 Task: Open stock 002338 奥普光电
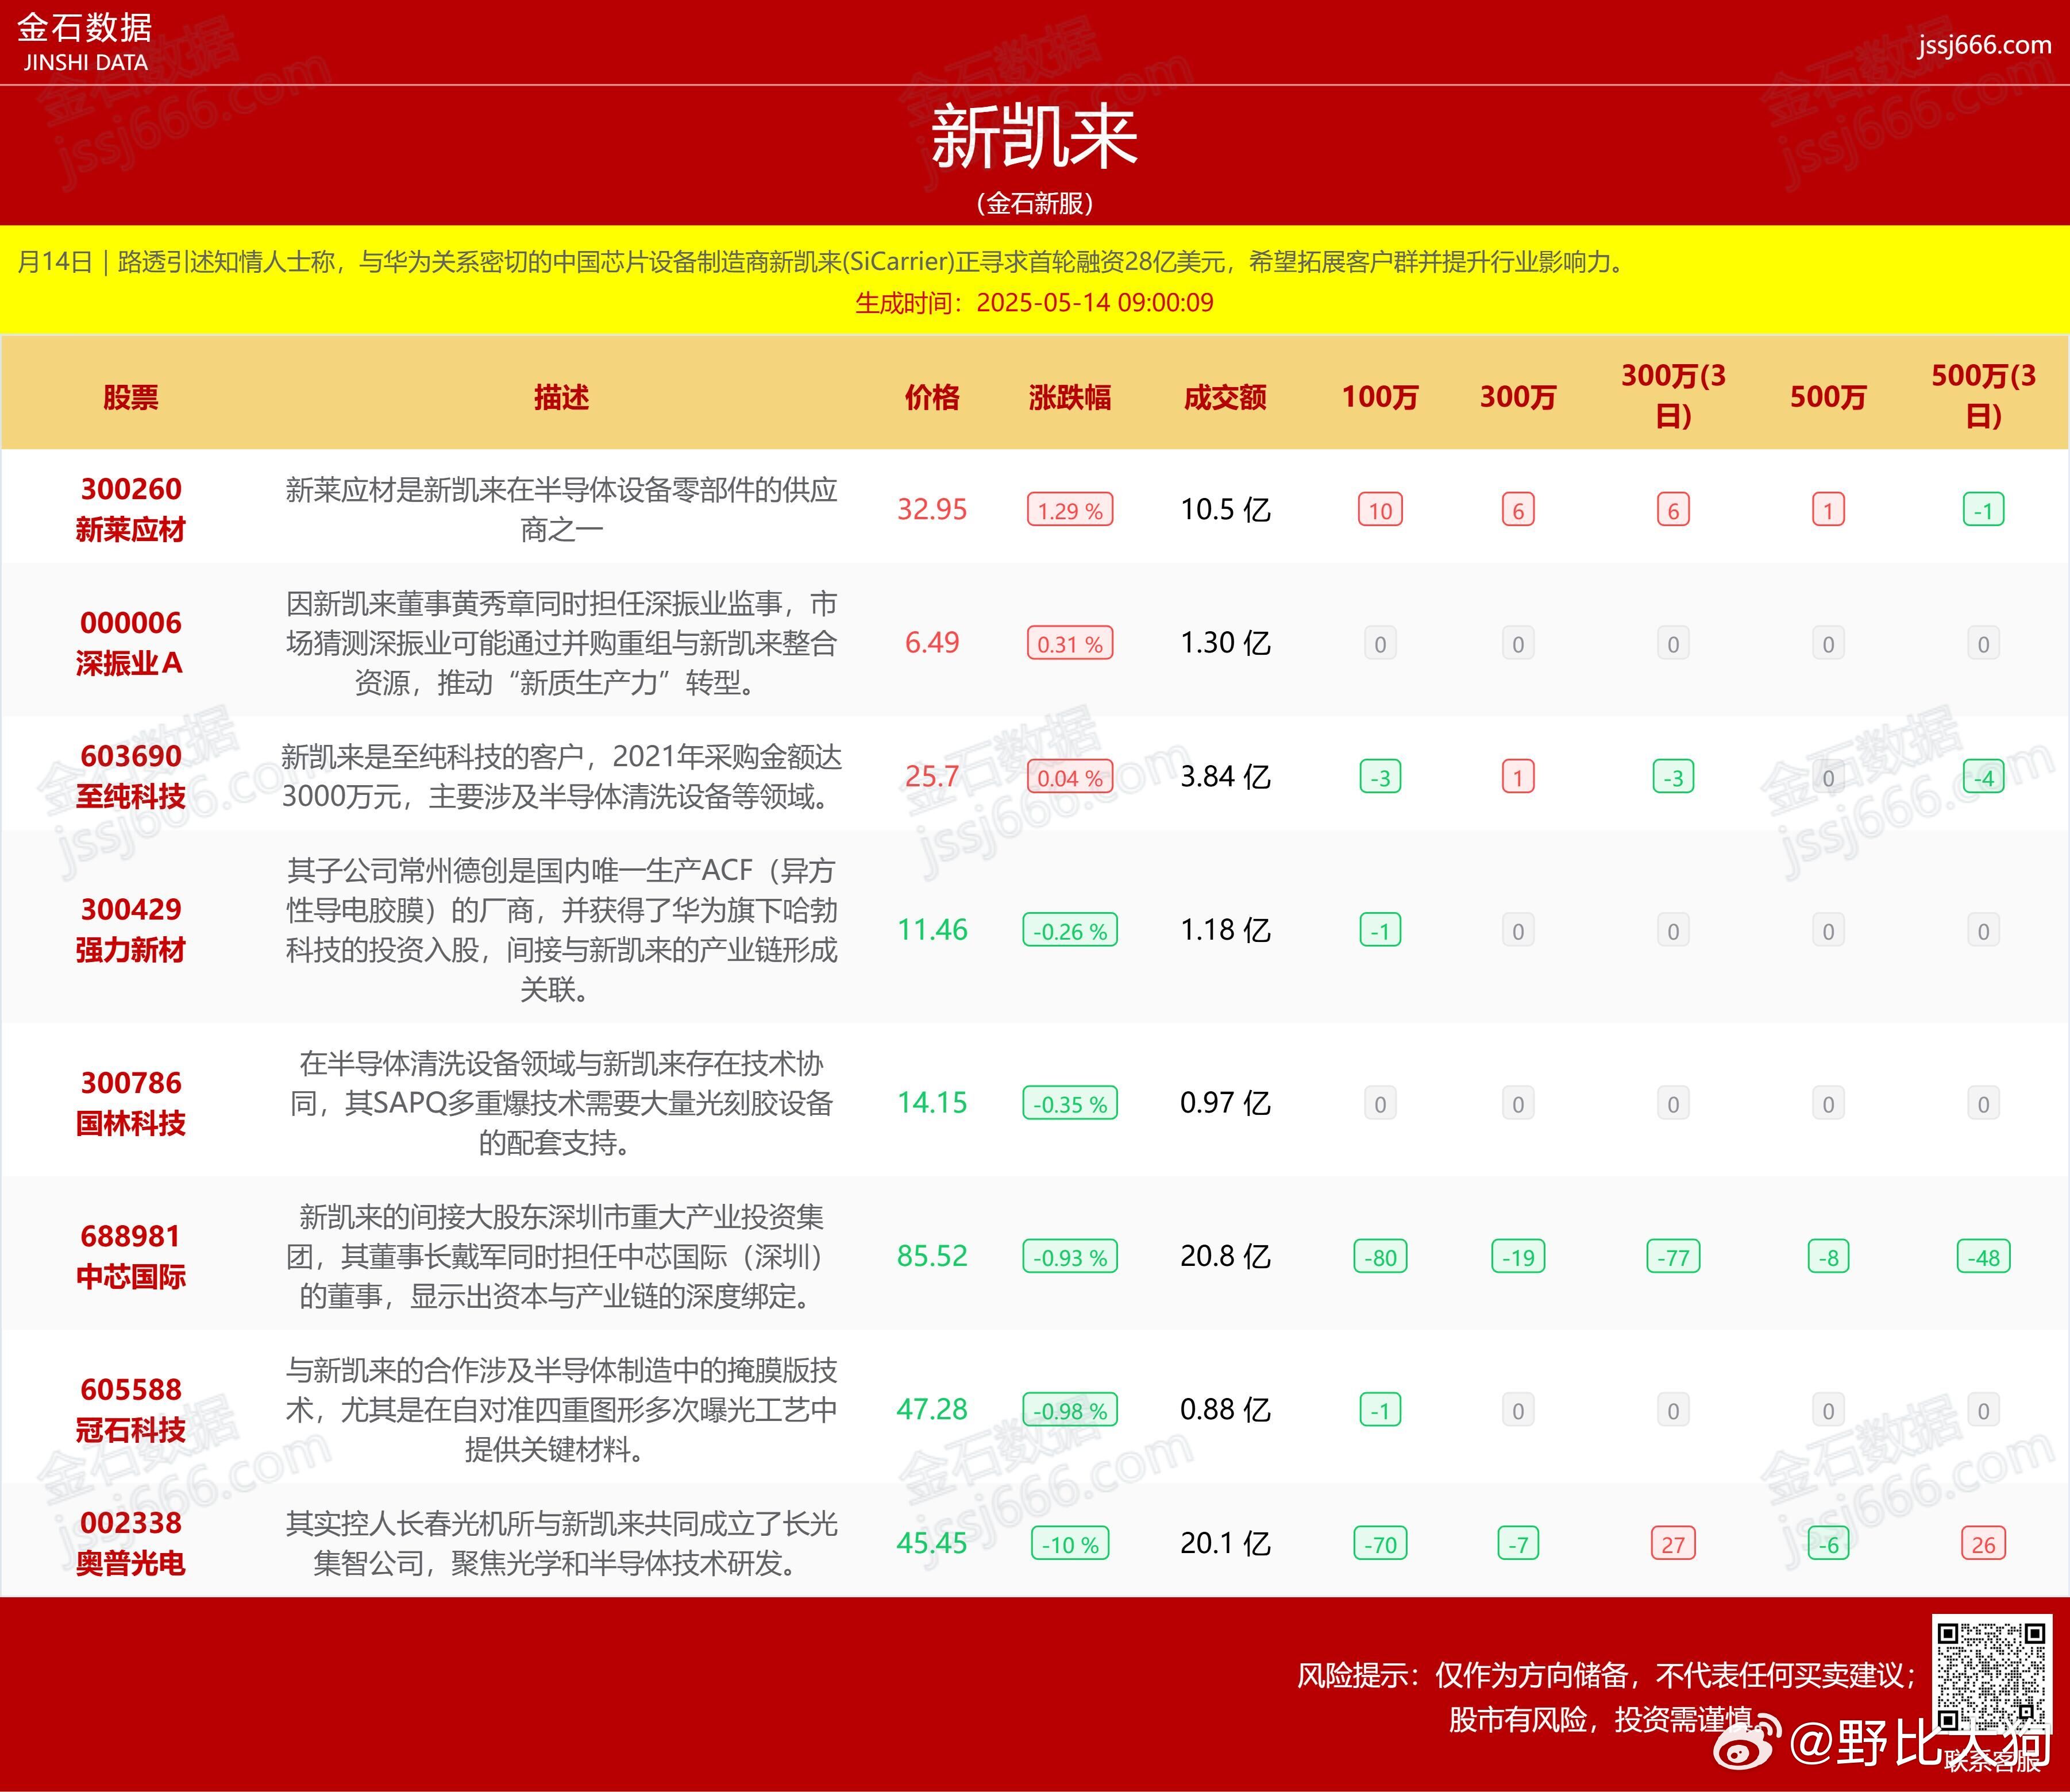[x=130, y=1543]
